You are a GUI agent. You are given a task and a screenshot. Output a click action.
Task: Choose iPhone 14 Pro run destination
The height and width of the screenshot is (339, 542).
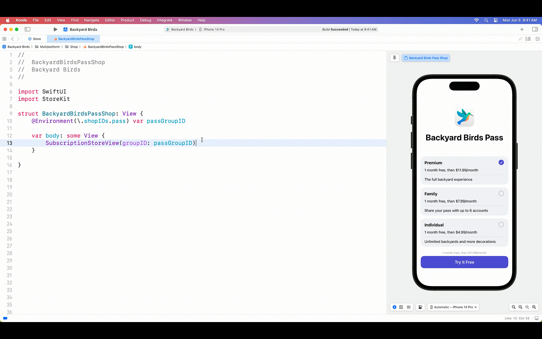pyautogui.click(x=212, y=29)
